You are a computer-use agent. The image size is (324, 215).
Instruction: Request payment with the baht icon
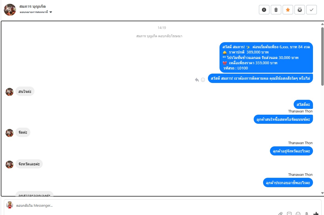(x=307, y=214)
